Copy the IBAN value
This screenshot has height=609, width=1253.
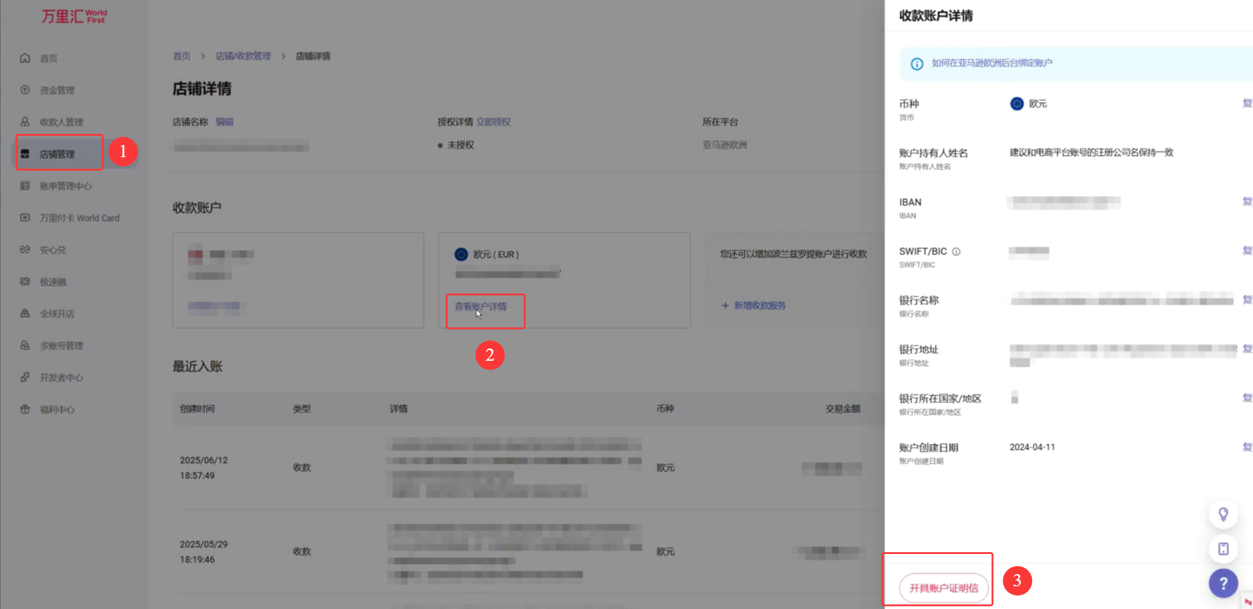click(1246, 202)
